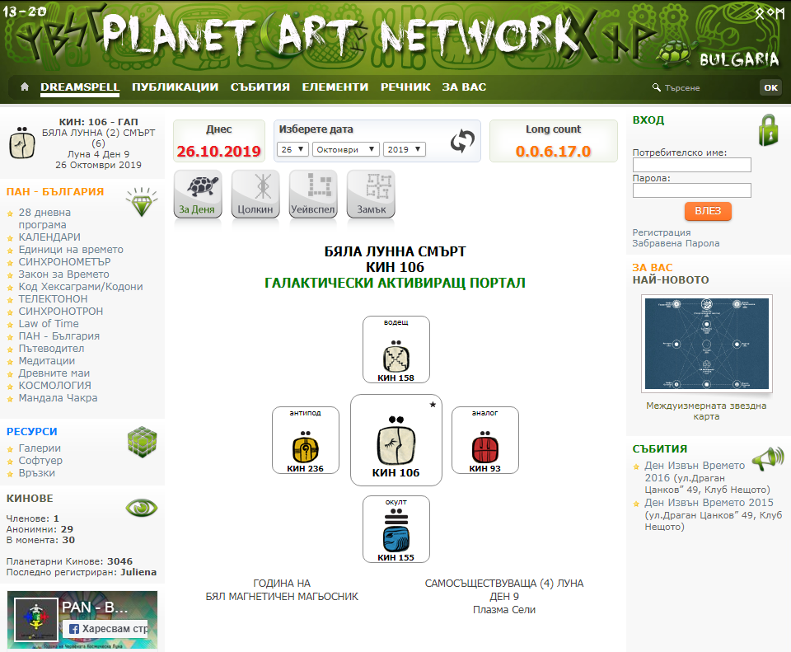
Task: Click the home icon in navigation bar
Action: click(x=24, y=87)
